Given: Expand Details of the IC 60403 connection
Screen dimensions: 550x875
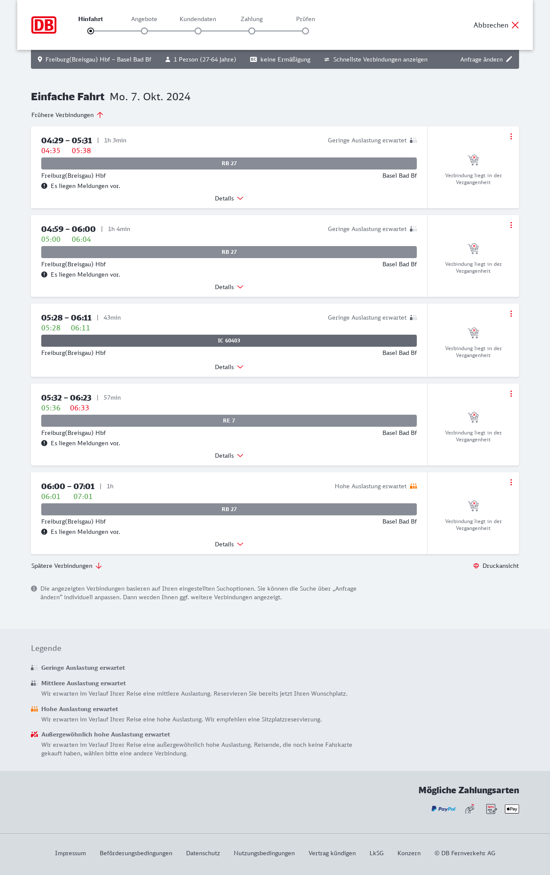Looking at the screenshot, I should [x=229, y=367].
